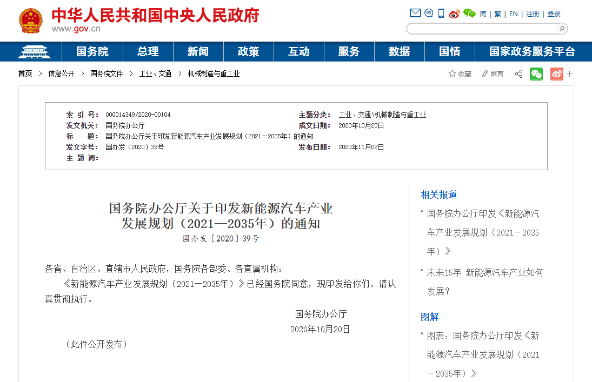Open the WeChat icon in top header
Image resolution: width=592 pixels, height=382 pixels.
click(469, 14)
